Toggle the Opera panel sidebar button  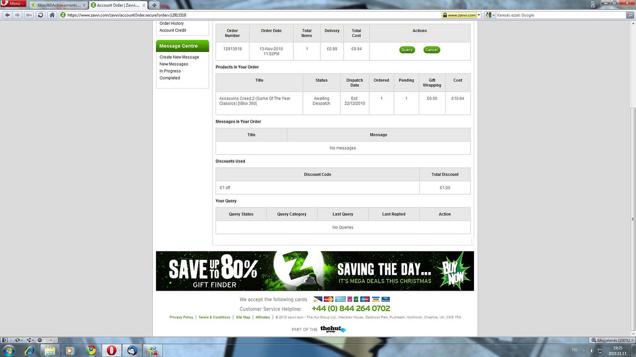tap(5, 340)
